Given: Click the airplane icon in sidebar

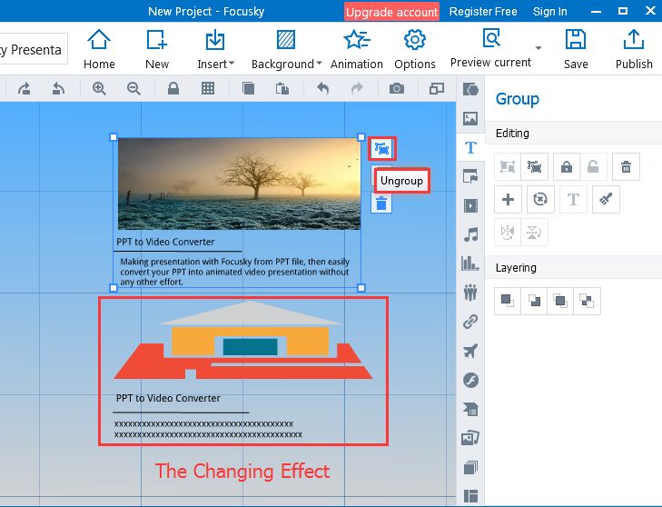Looking at the screenshot, I should 470,351.
